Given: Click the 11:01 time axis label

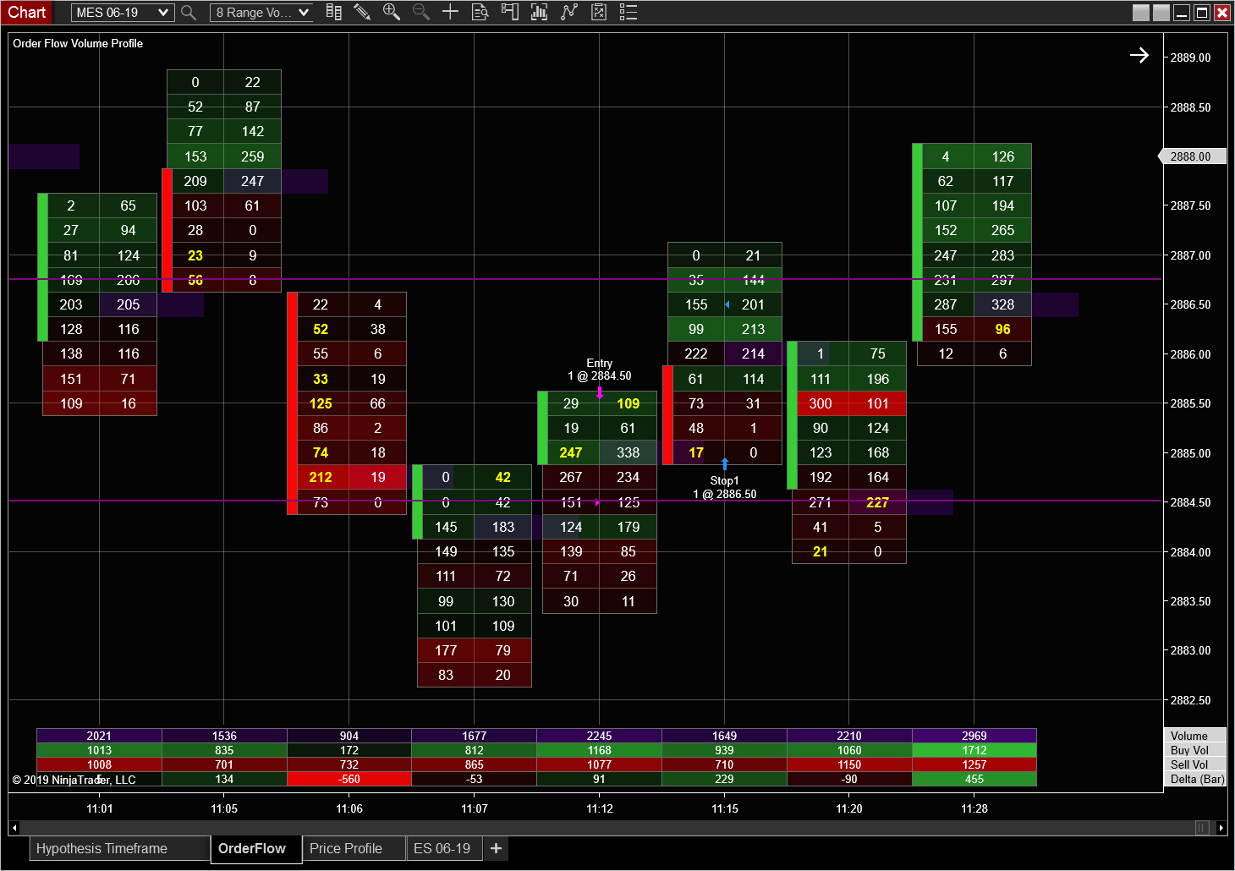Looking at the screenshot, I should coord(100,808).
